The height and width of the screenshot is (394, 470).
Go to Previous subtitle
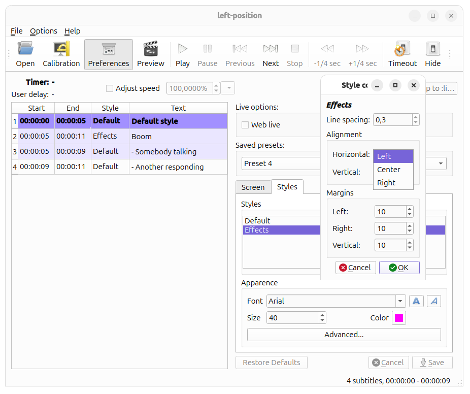(x=240, y=54)
